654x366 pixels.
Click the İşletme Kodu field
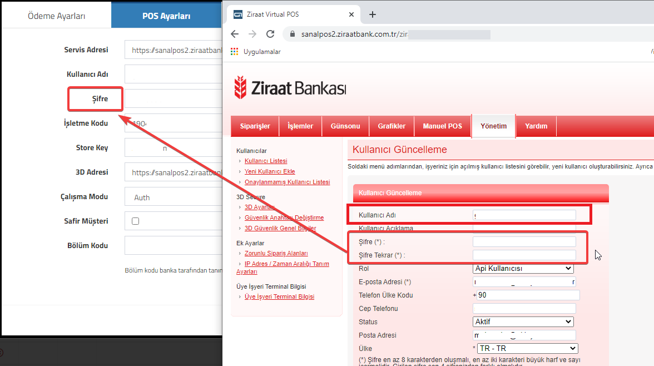173,123
